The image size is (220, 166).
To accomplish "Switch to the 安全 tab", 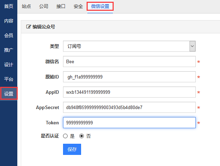I will point(78,6).
